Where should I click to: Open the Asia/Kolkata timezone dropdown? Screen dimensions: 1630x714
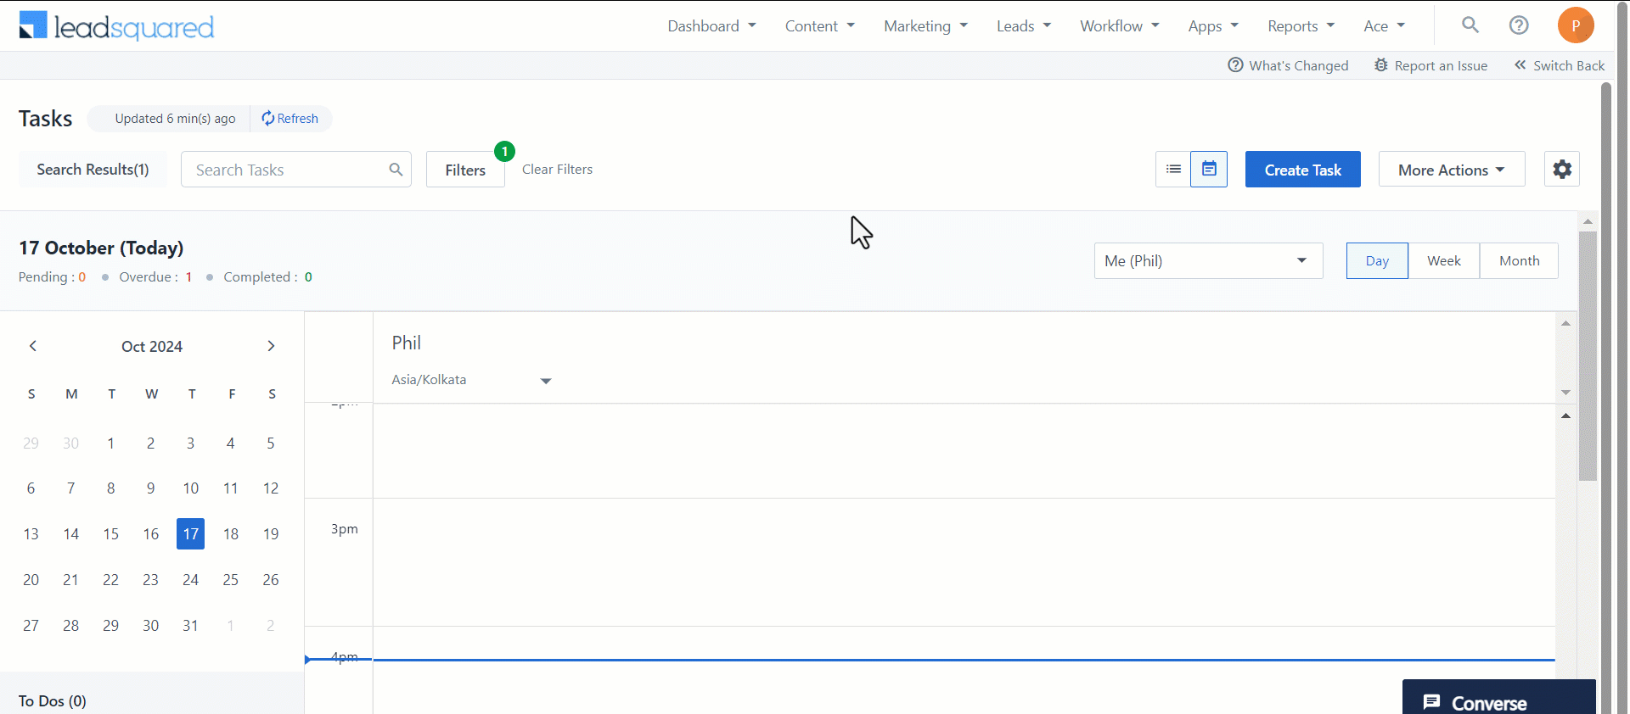(471, 380)
